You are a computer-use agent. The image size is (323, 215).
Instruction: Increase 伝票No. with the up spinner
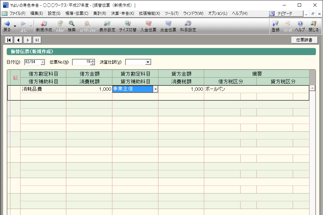93,61
